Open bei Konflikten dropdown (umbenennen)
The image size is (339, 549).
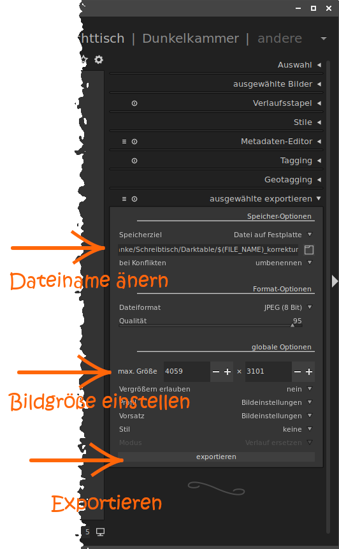pyautogui.click(x=216, y=263)
